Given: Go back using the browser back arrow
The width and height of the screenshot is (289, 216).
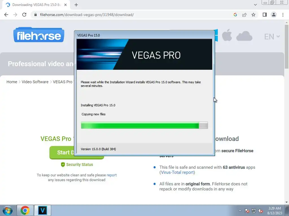Looking at the screenshot, I should (6, 15).
